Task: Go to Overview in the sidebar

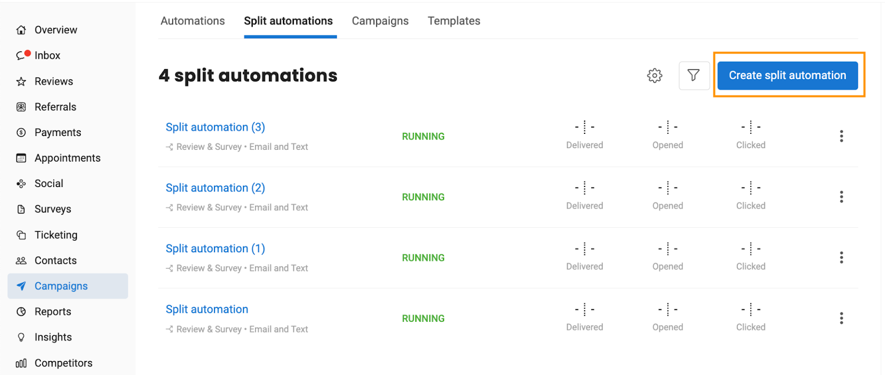Action: [56, 30]
